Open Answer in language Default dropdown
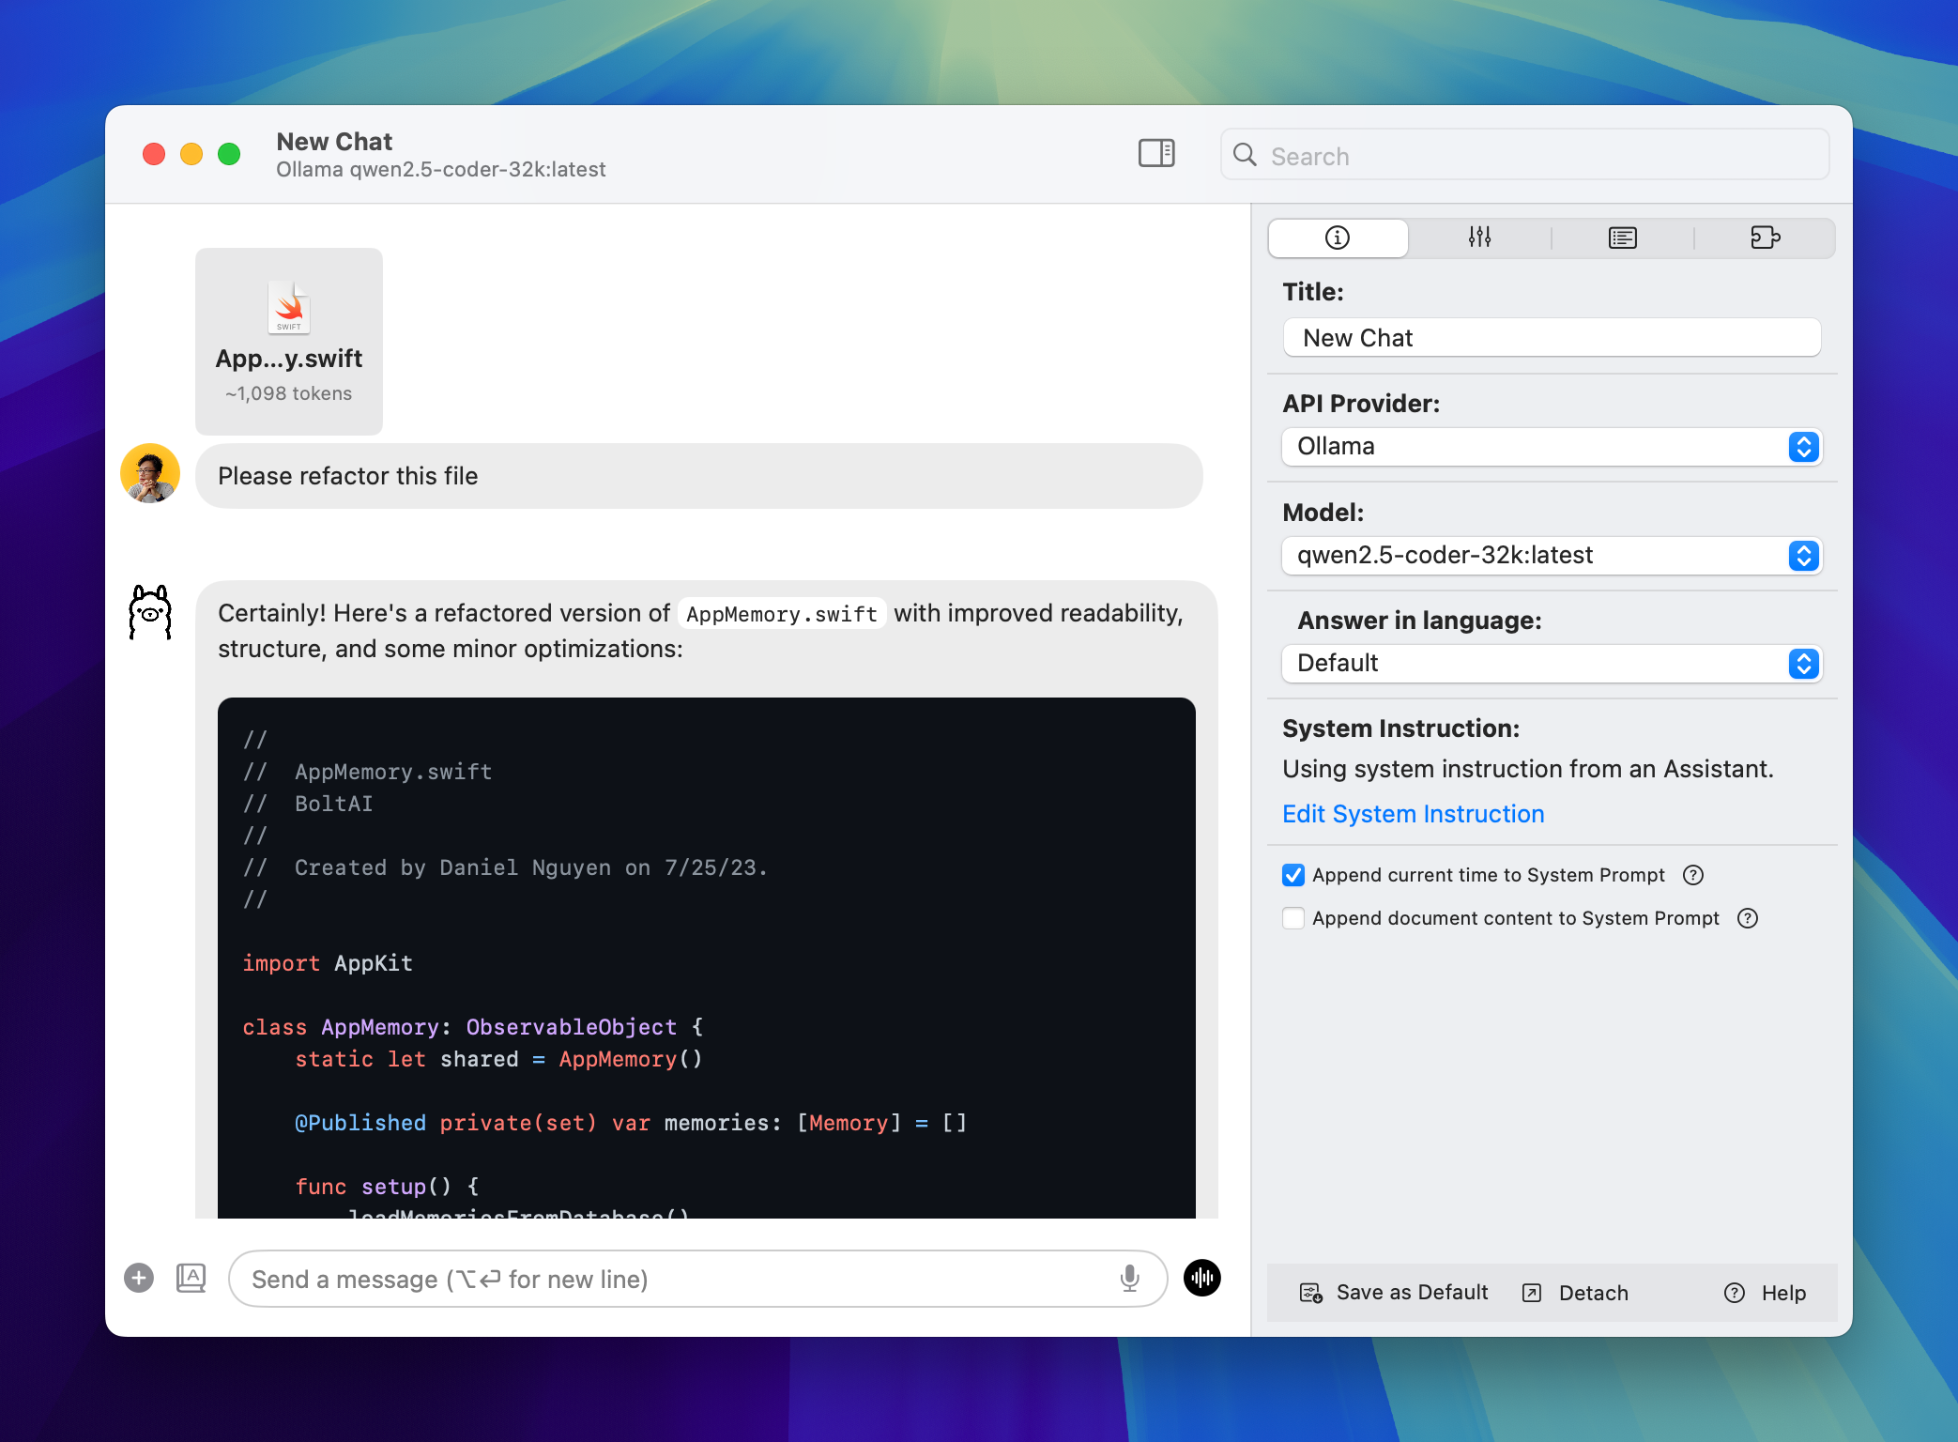 click(x=1552, y=664)
